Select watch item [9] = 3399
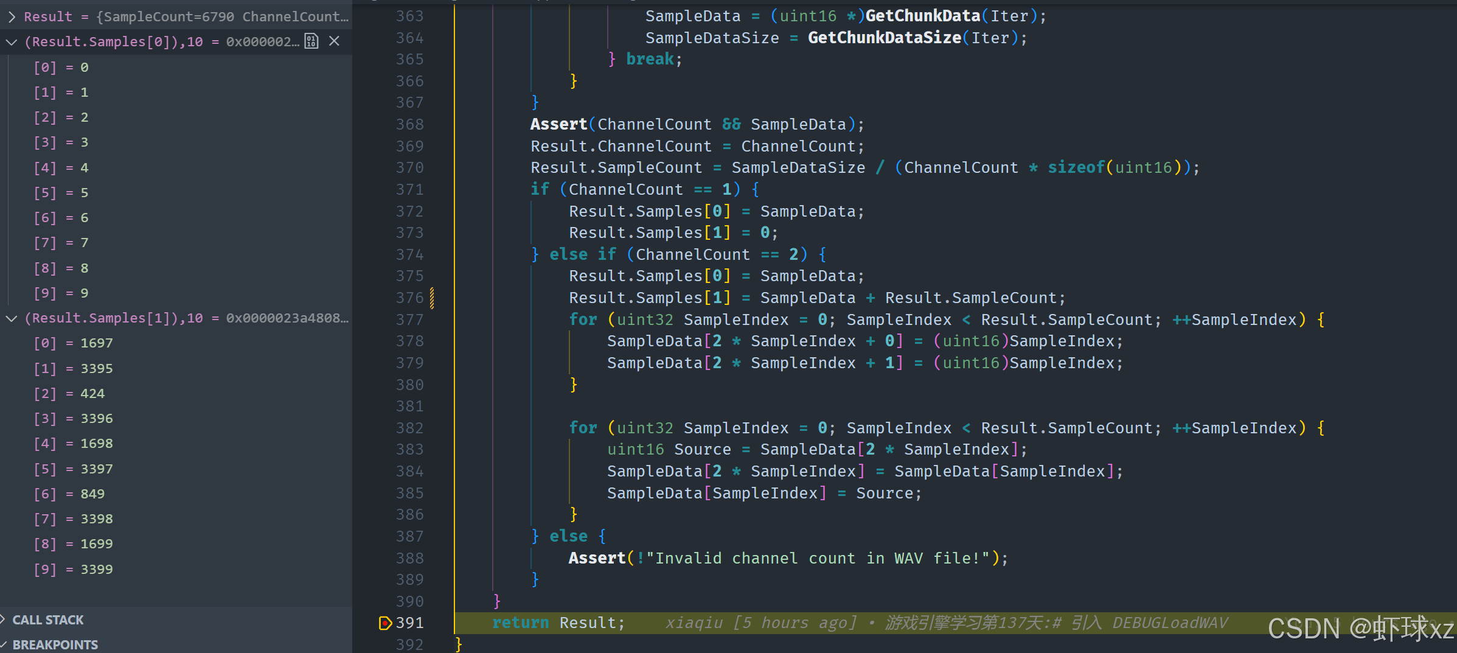The width and height of the screenshot is (1457, 653). [x=73, y=570]
